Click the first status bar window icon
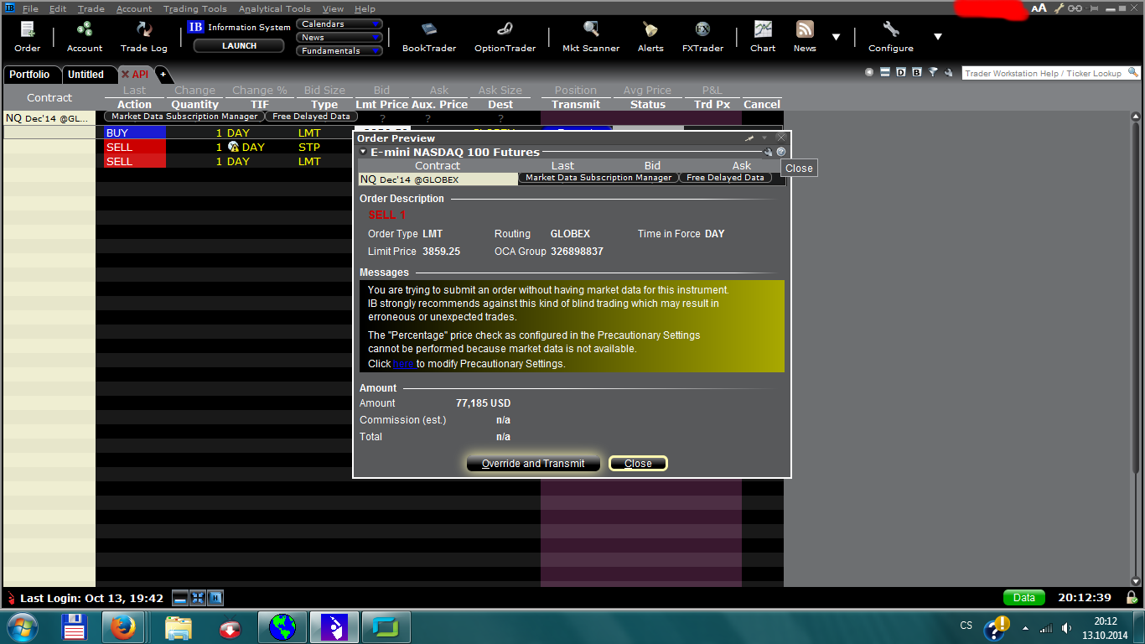The width and height of the screenshot is (1145, 644). coord(179,598)
